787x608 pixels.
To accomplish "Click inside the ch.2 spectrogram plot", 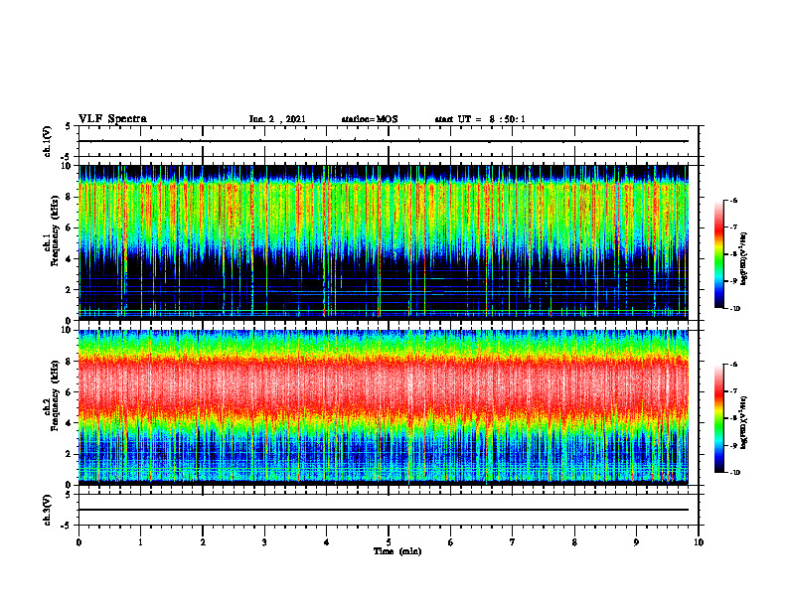I will pyautogui.click(x=384, y=407).
